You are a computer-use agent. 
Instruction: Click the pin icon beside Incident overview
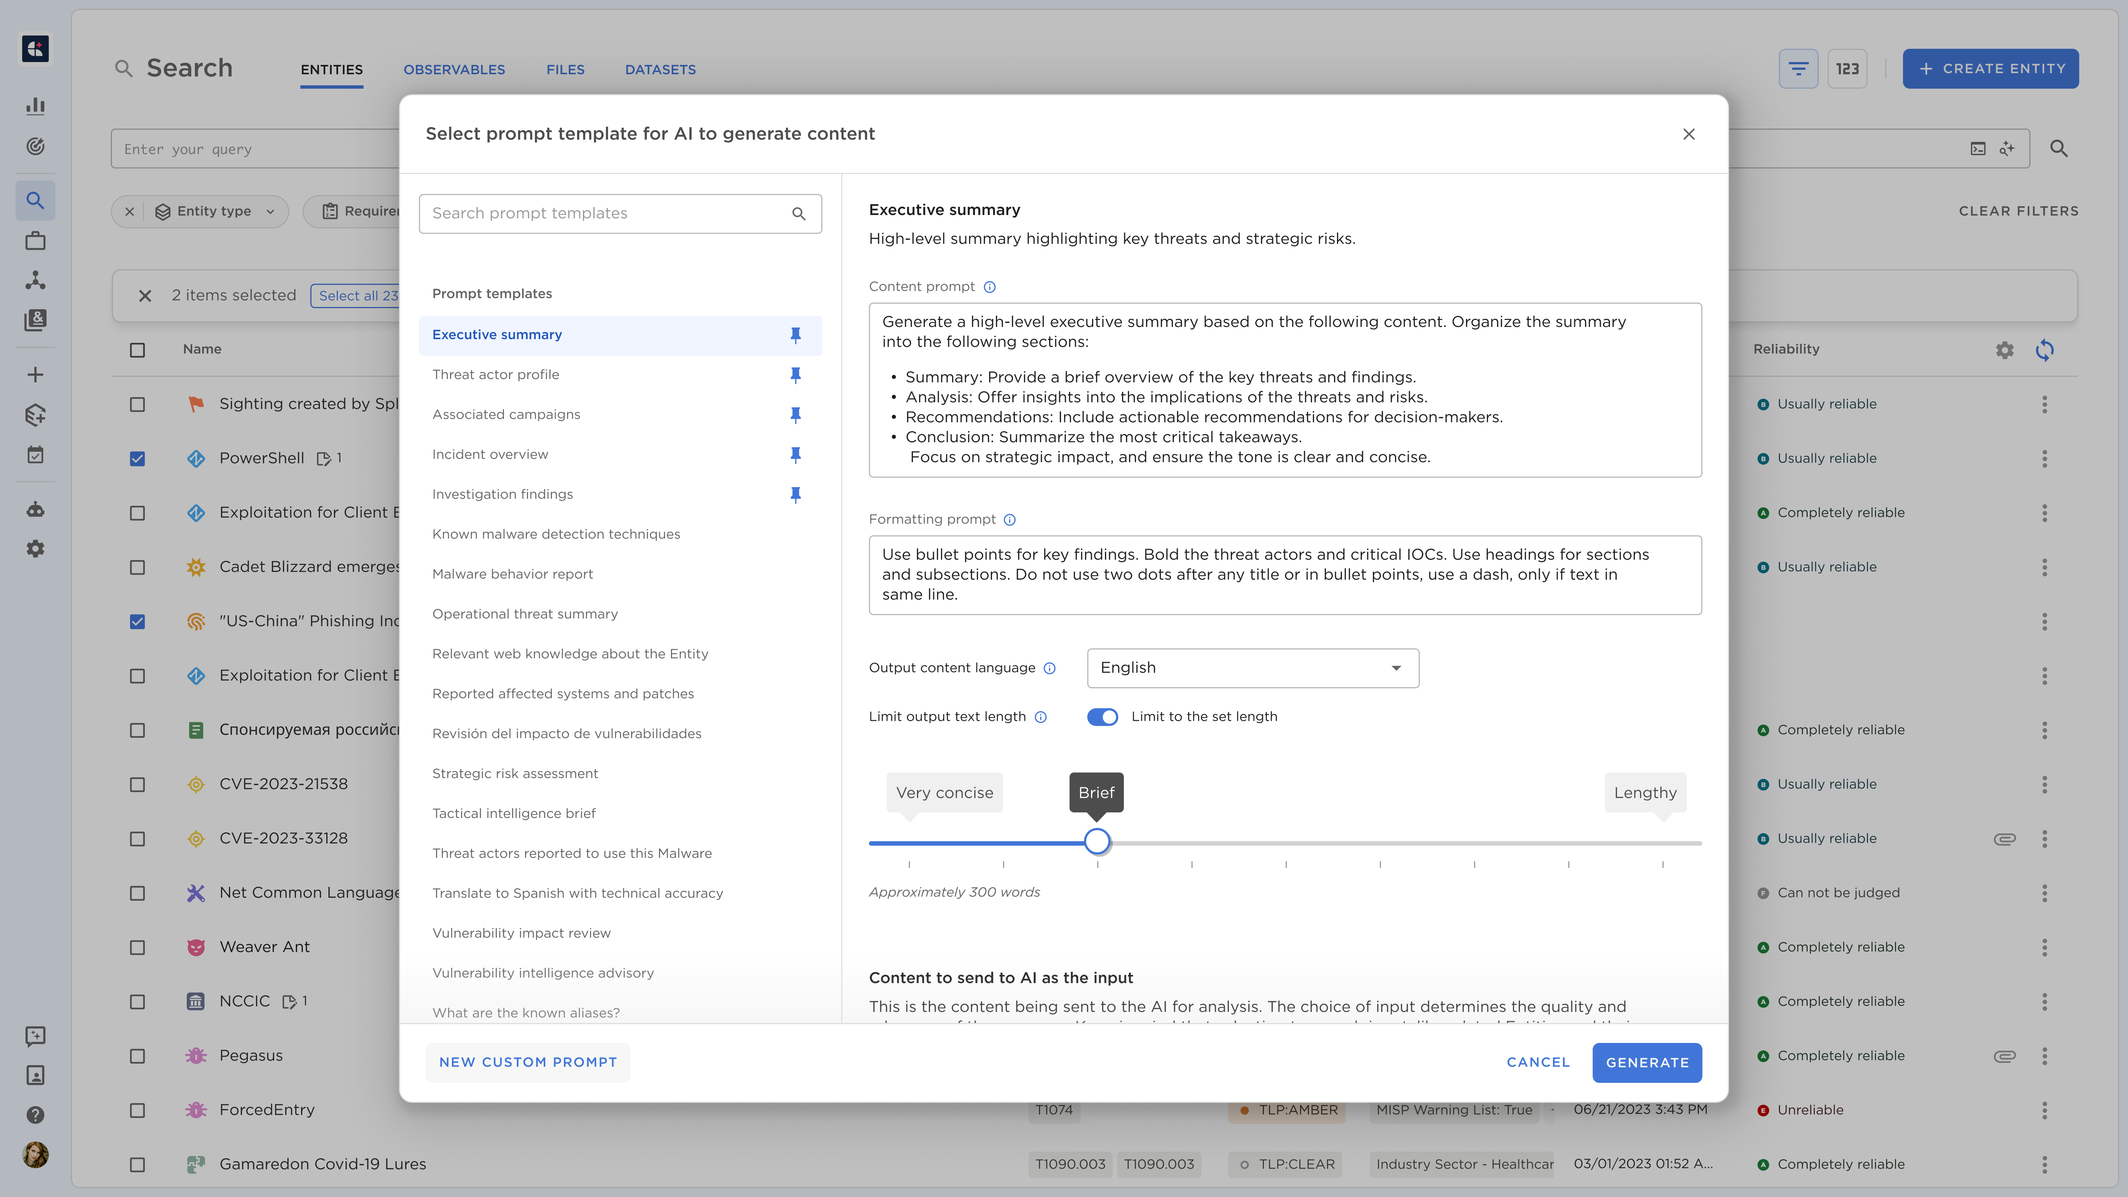795,454
